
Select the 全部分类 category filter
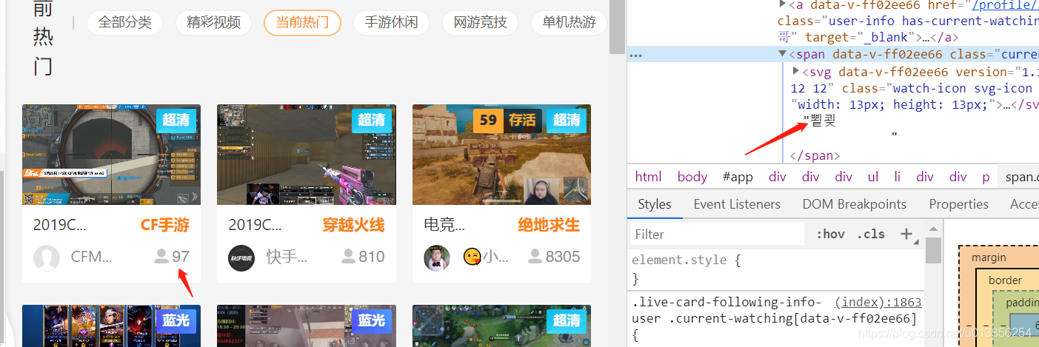(x=124, y=22)
